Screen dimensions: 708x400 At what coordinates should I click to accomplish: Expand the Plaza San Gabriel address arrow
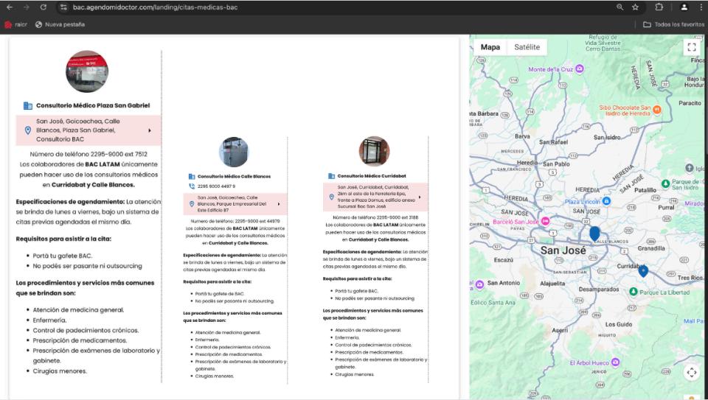tap(150, 130)
